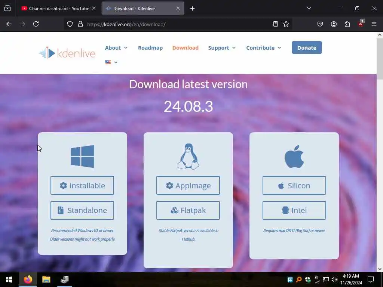Screen dimensions: 383x287
Task: Click the Apple logo on macOS card
Action: (x=294, y=157)
